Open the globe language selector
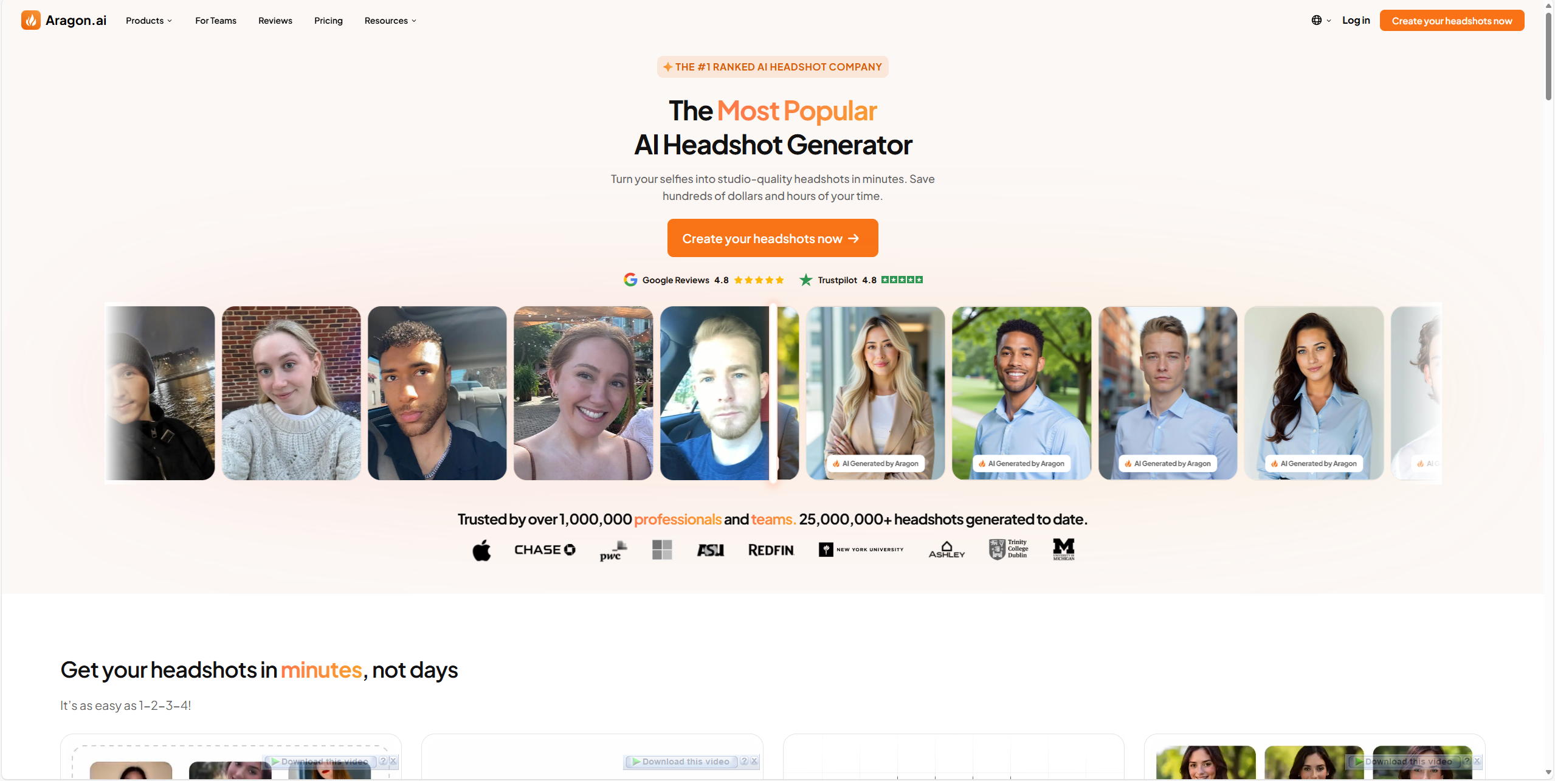 pyautogui.click(x=1320, y=20)
